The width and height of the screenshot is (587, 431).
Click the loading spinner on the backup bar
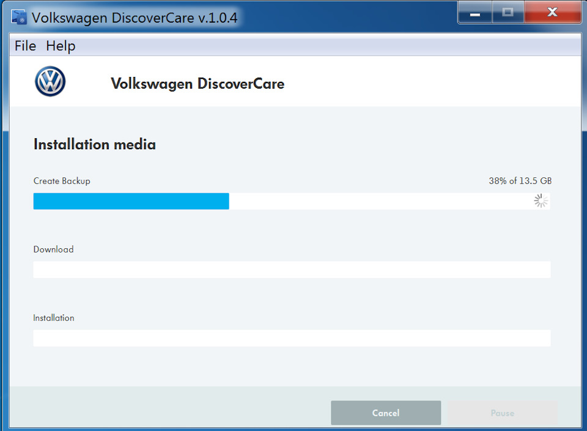point(541,201)
